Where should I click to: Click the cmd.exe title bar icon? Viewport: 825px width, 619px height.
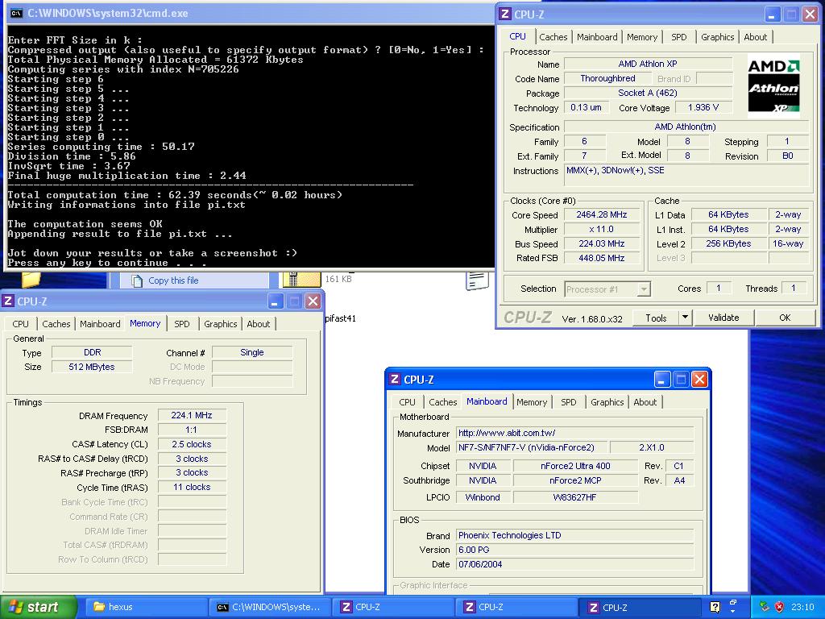coord(16,13)
